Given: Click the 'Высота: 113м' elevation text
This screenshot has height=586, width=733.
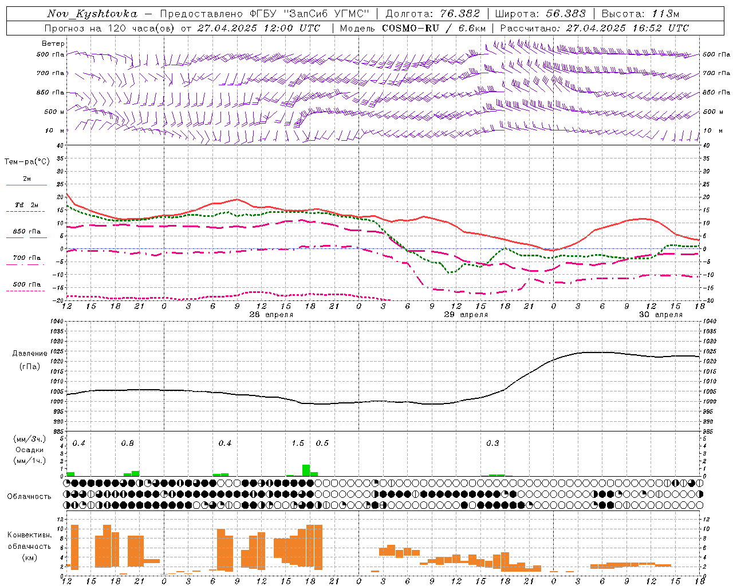Looking at the screenshot, I should click(640, 14).
